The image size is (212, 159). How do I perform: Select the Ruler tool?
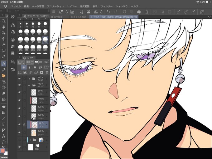point(3,130)
